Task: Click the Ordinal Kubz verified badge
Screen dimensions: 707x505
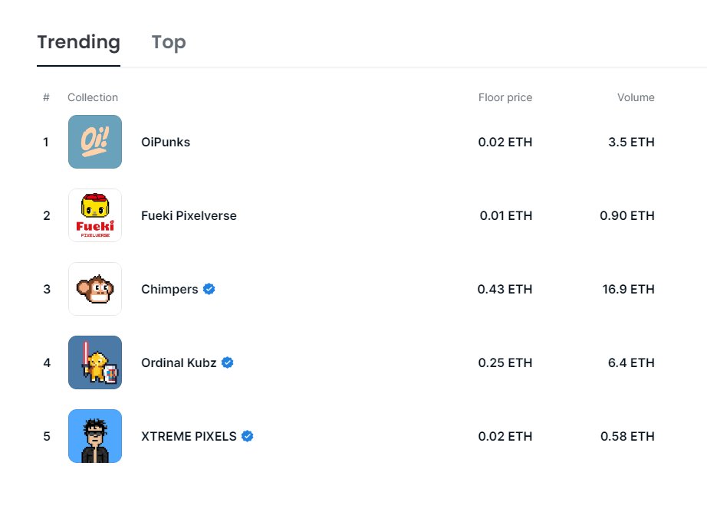Action: (x=227, y=362)
